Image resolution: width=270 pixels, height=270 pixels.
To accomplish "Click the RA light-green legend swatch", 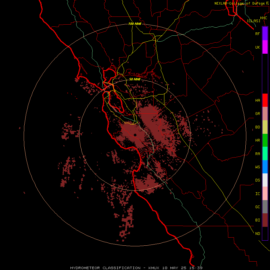I will tap(265, 154).
